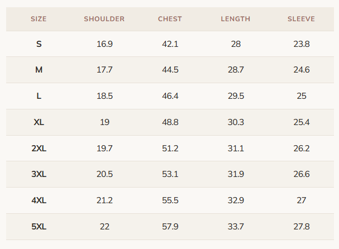Click length value 29.5 for size L
339x249 pixels.
point(236,96)
